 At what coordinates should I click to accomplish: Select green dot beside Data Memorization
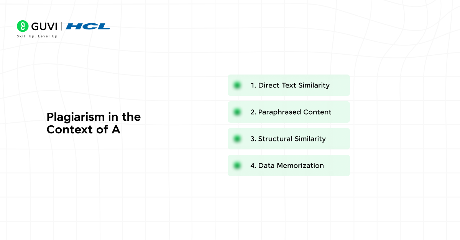(x=237, y=165)
